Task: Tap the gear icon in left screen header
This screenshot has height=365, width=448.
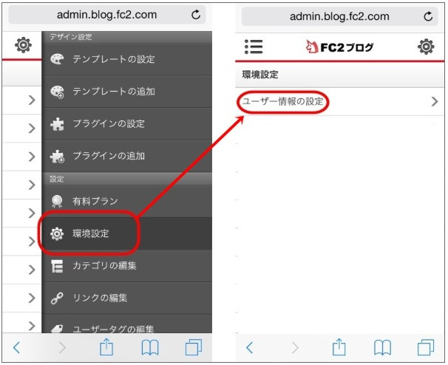Action: [24, 46]
